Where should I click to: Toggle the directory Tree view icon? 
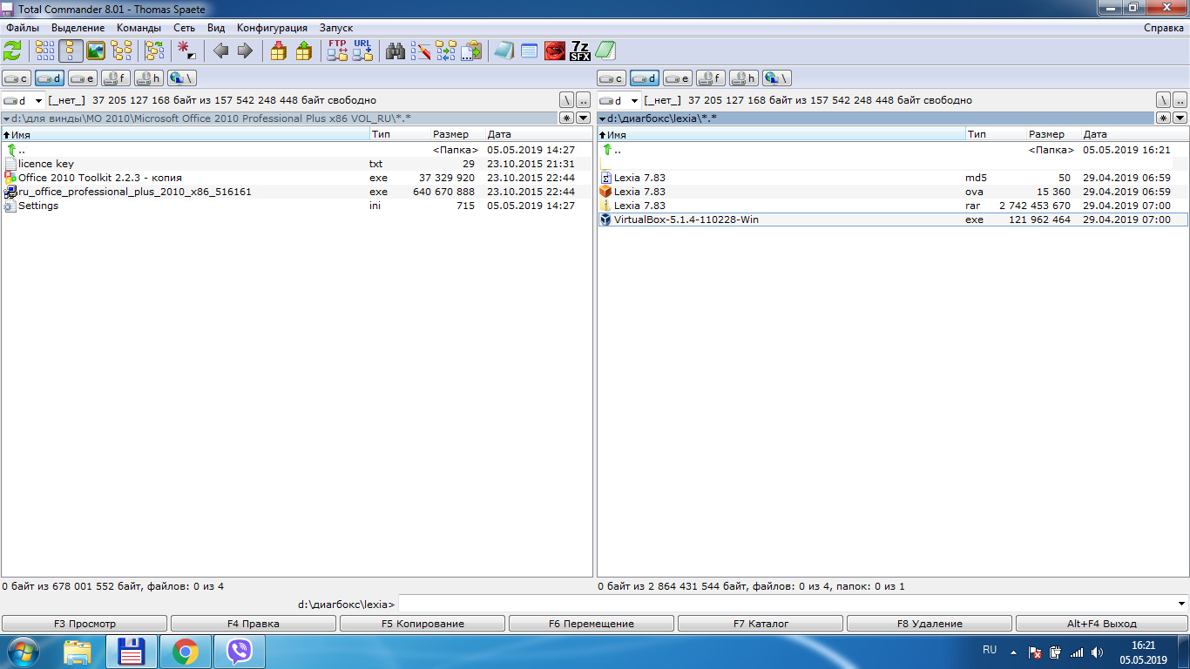coord(121,51)
